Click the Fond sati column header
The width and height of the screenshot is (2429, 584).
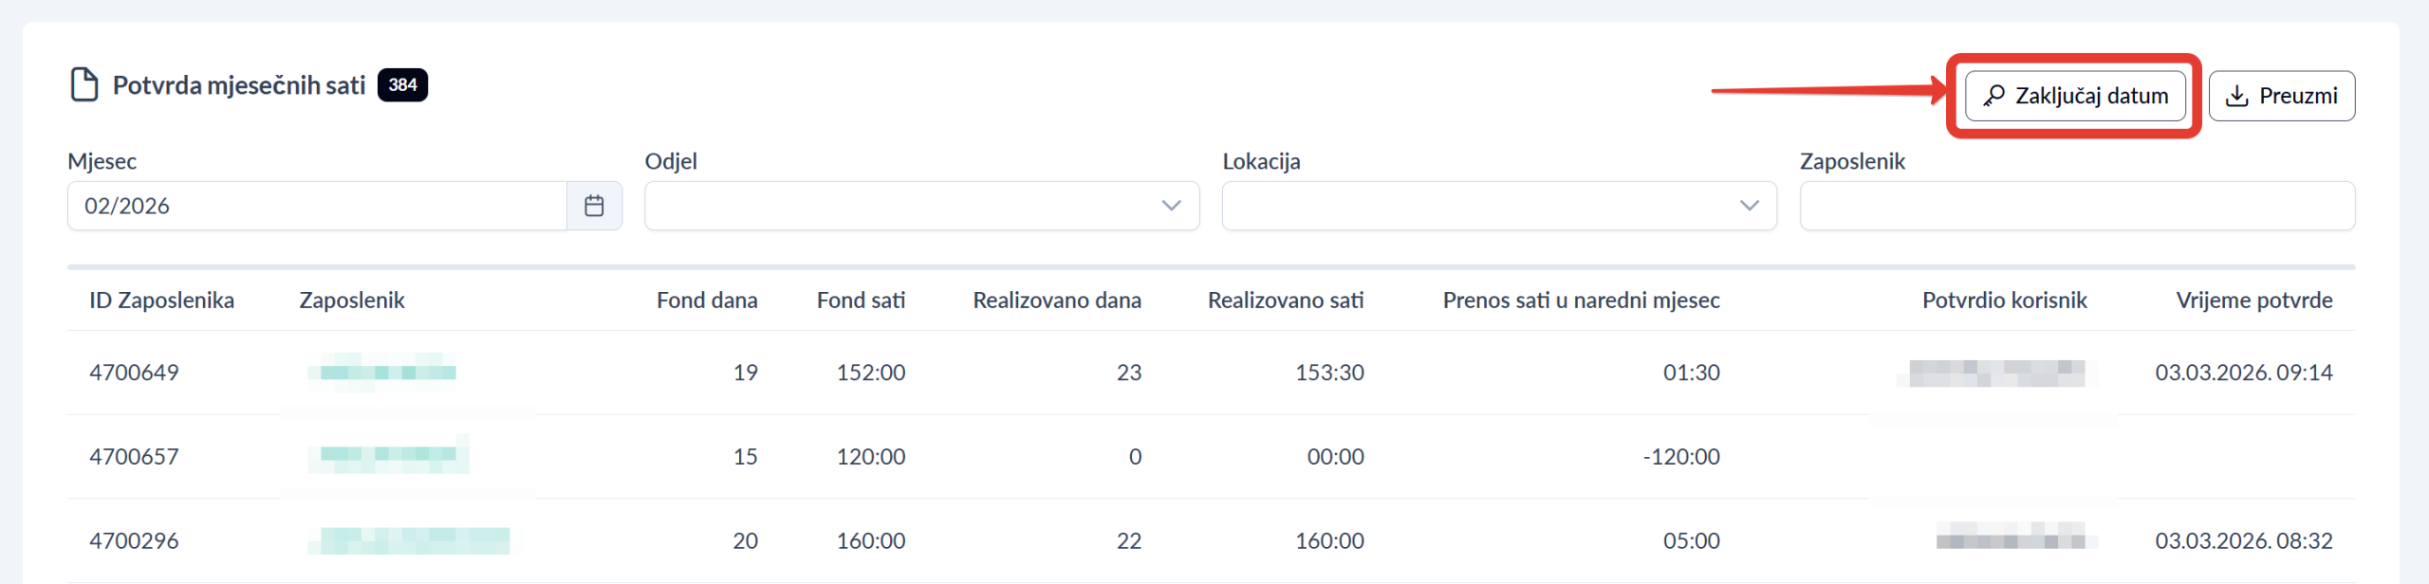(x=861, y=301)
